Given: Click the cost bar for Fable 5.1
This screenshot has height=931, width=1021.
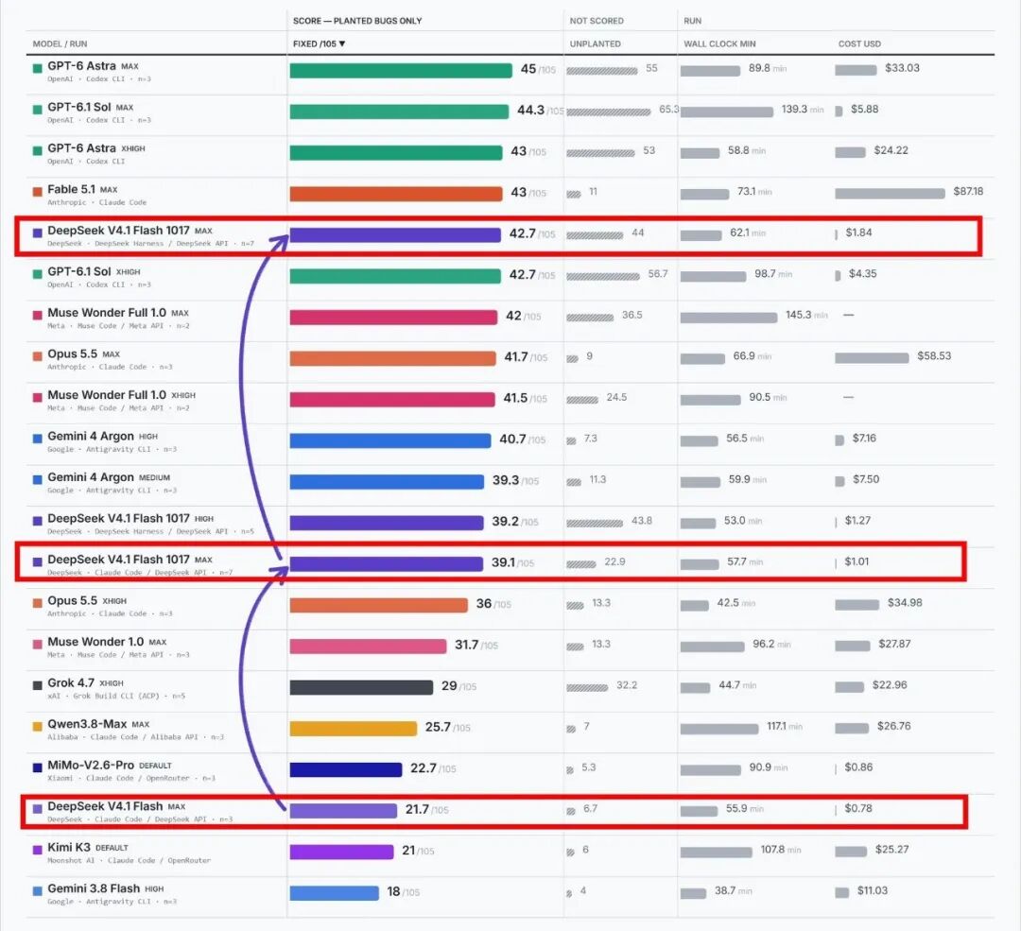Looking at the screenshot, I should [x=890, y=194].
